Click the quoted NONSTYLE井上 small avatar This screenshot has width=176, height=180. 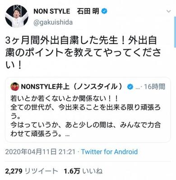coord(15,86)
